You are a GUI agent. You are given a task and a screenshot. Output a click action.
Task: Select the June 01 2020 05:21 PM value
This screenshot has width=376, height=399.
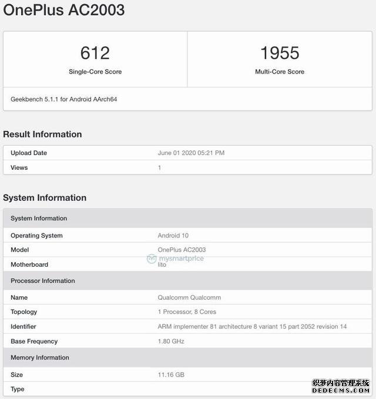pyautogui.click(x=191, y=153)
